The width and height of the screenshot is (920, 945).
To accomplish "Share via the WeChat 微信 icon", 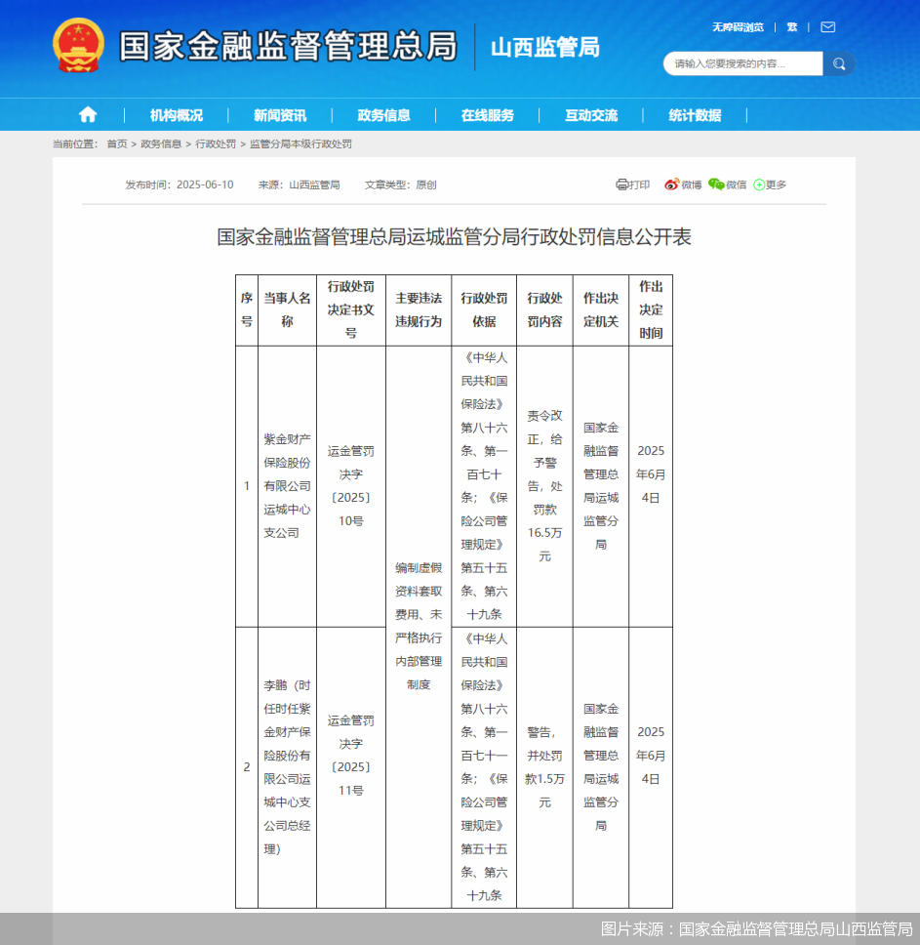I will pyautogui.click(x=727, y=185).
